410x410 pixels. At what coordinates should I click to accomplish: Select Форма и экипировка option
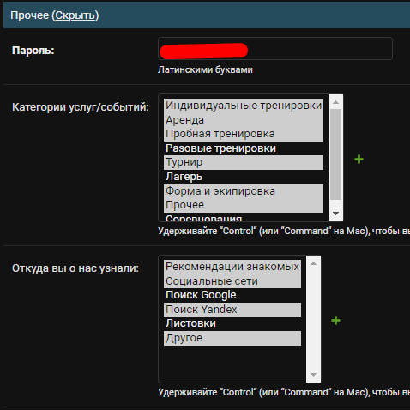[244, 191]
